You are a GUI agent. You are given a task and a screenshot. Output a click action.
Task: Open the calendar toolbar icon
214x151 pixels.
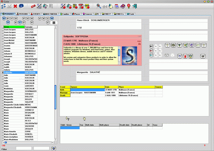[117, 6]
